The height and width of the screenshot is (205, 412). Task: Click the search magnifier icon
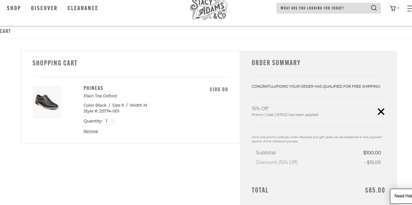[374, 8]
